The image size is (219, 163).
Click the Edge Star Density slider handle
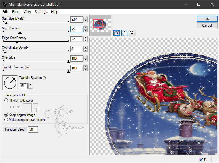(17, 42)
